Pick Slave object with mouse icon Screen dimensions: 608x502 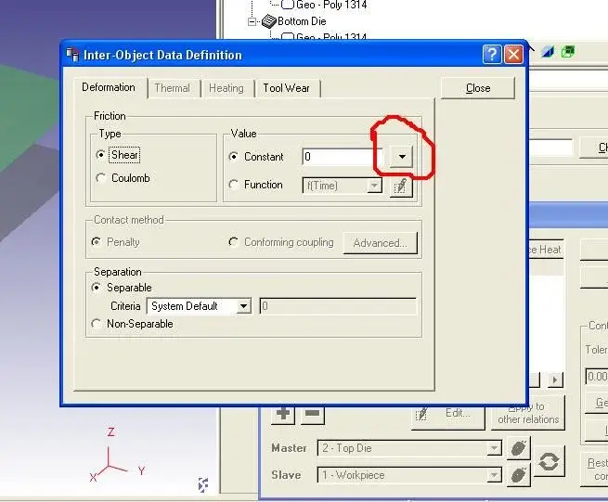point(519,475)
